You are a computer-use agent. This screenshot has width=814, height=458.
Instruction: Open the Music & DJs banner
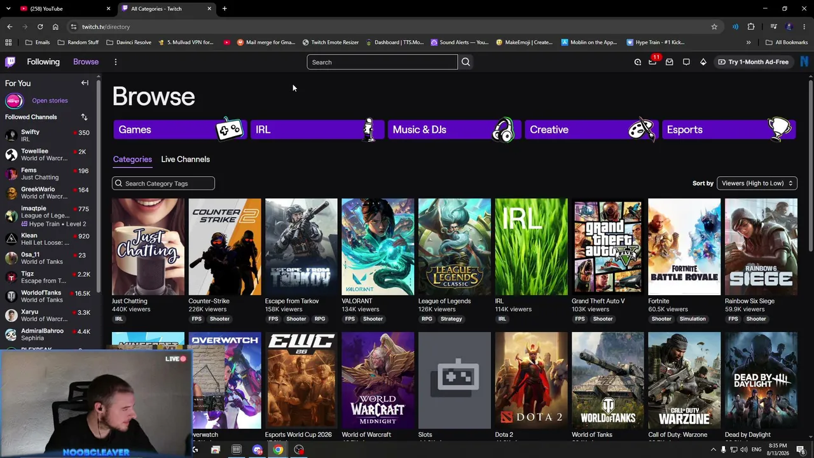pyautogui.click(x=453, y=130)
